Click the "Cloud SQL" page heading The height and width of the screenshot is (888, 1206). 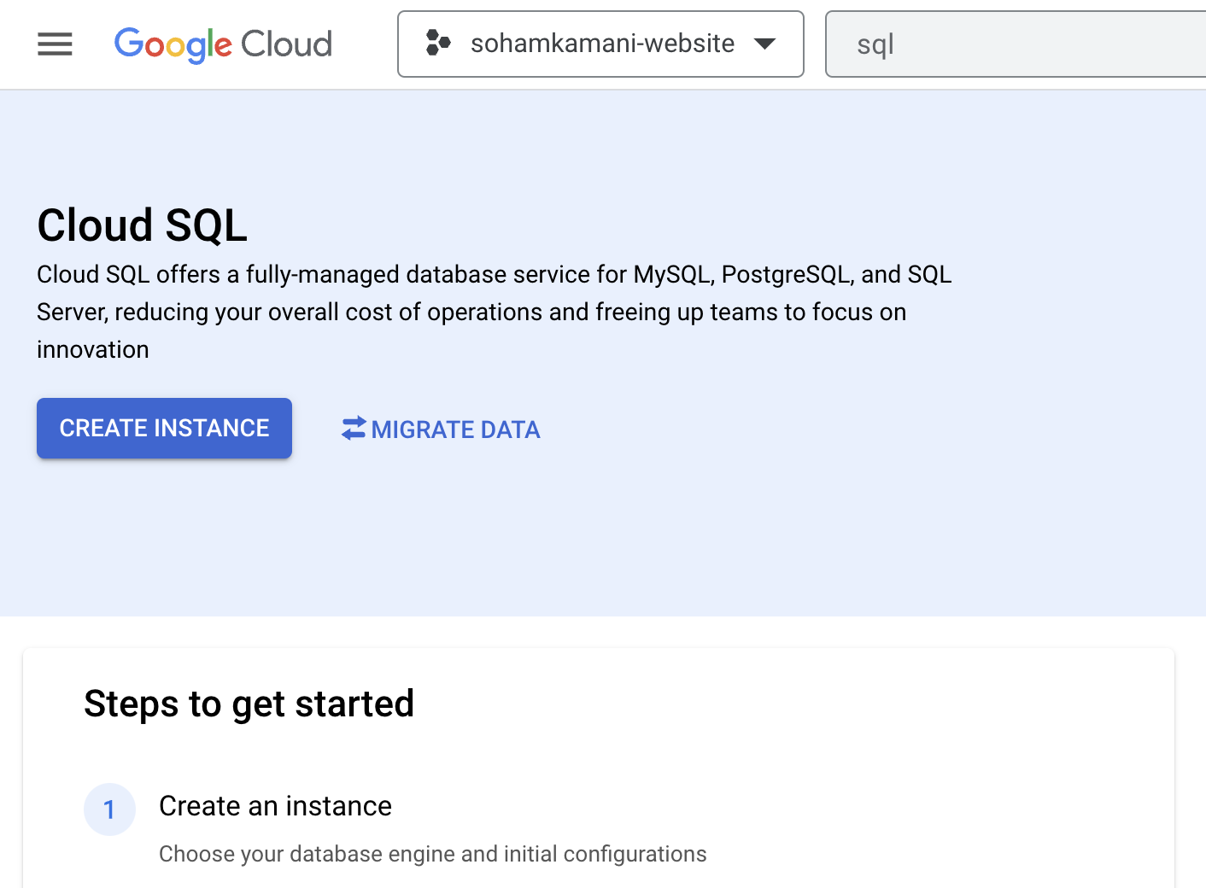pyautogui.click(x=142, y=225)
